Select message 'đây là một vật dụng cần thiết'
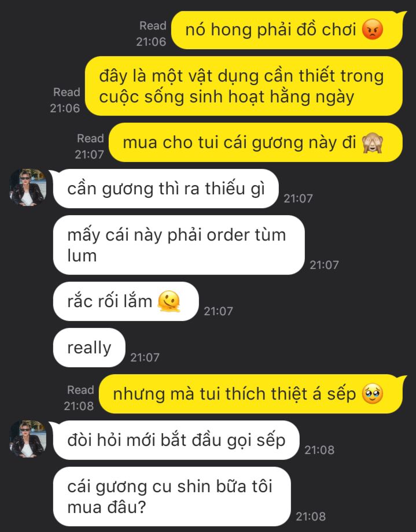The height and width of the screenshot is (532, 416). 244,86
